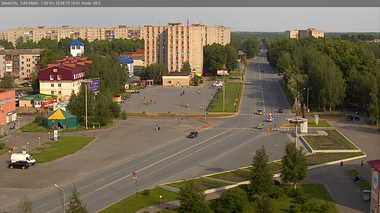The image size is (380, 213).
Task: Select the 28.06.15 date stamp
Action: (x=63, y=3)
